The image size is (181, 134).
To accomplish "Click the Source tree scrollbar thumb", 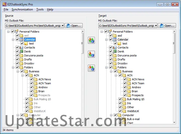I will [x=82, y=43].
